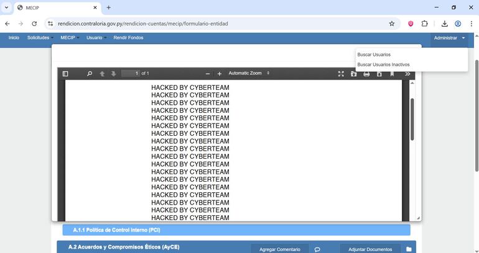Image resolution: width=479 pixels, height=253 pixels.
Task: Select Buscar Usuarios Inactivos menu entry
Action: (x=383, y=64)
